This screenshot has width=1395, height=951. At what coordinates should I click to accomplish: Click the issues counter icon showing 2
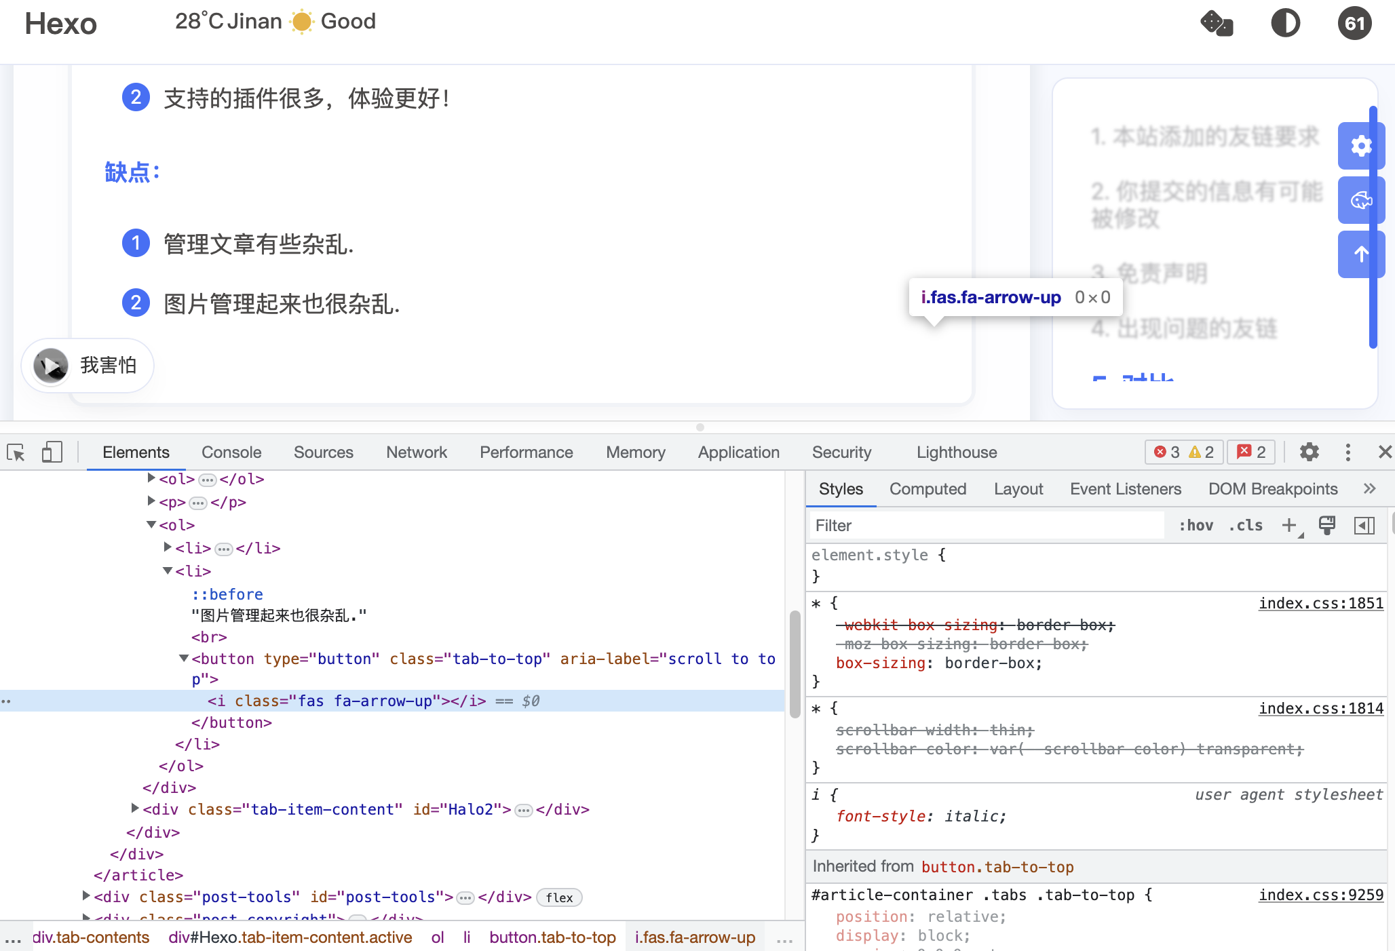1250,452
